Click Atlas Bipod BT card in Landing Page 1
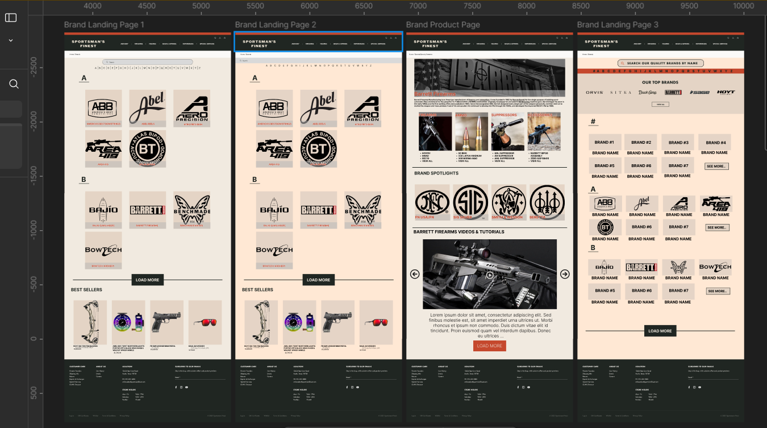The image size is (767, 428). click(148, 148)
